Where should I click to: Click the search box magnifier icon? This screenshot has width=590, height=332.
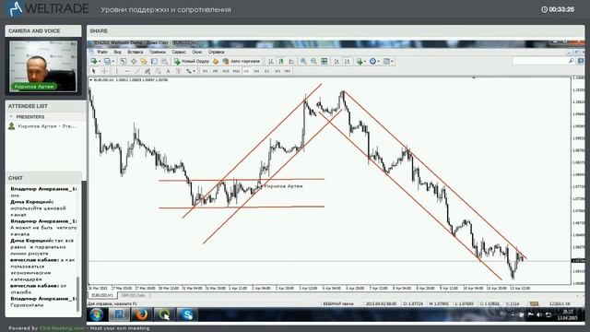click(572, 61)
